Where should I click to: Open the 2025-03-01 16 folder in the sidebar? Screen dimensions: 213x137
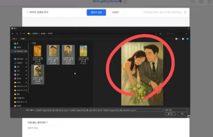20,102
